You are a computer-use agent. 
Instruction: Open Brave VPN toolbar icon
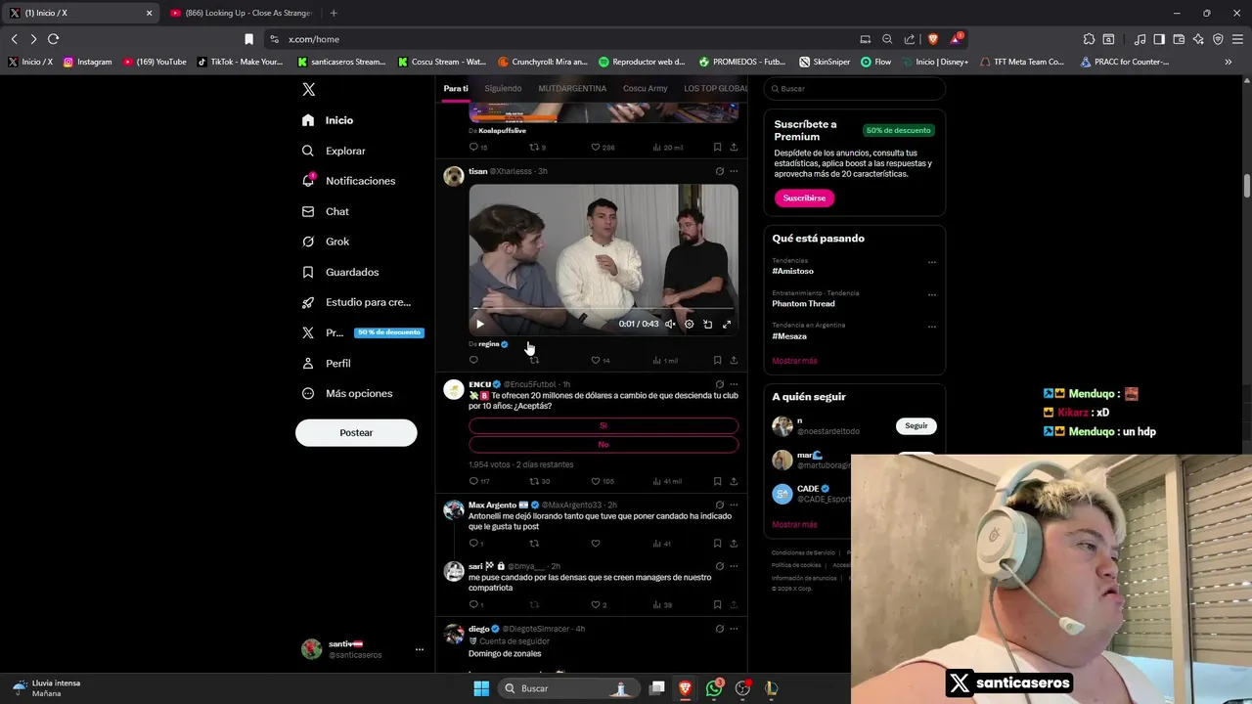(1218, 39)
